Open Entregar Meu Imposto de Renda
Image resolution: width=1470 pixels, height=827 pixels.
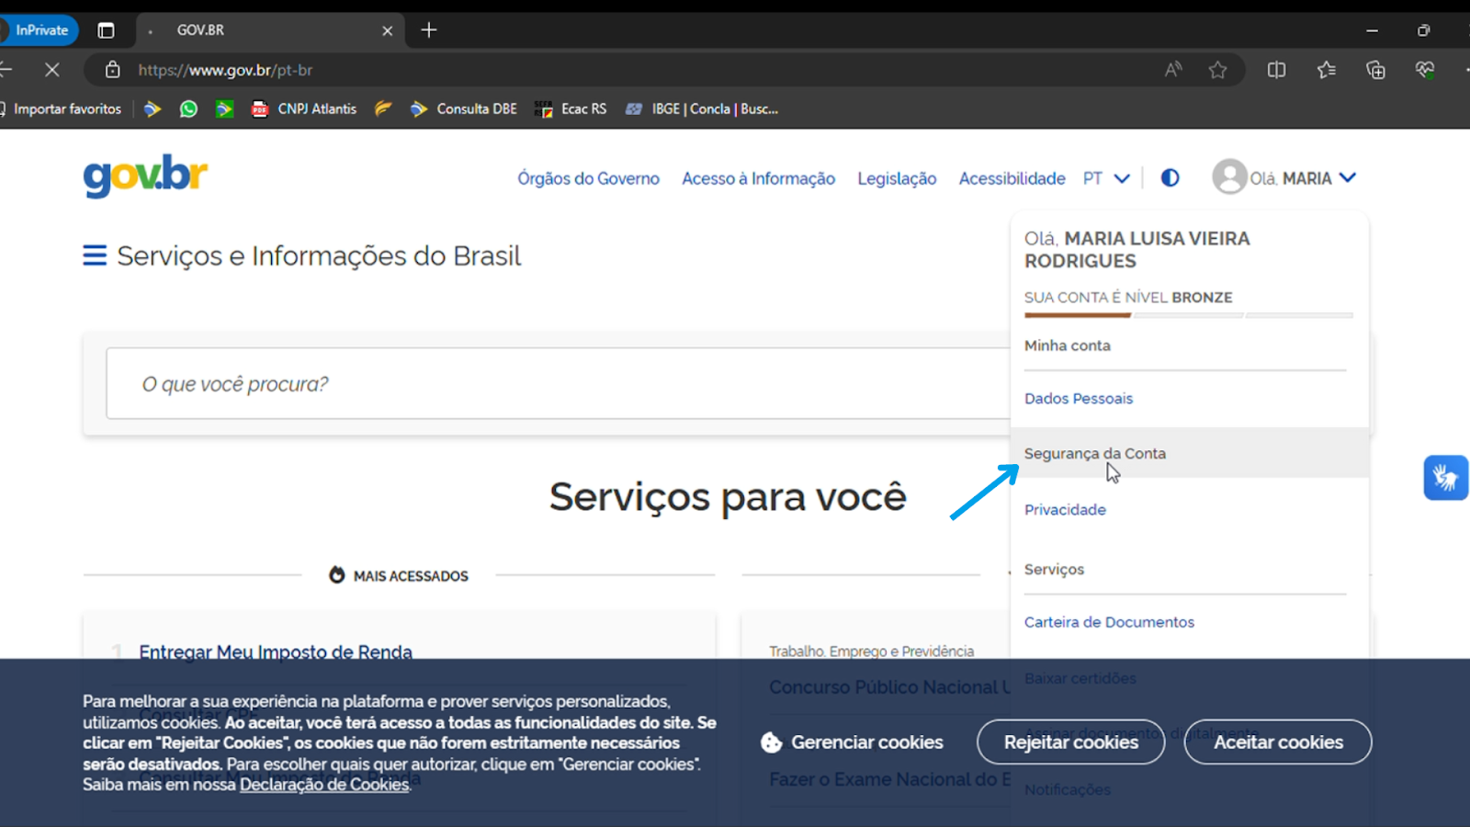[x=276, y=651]
